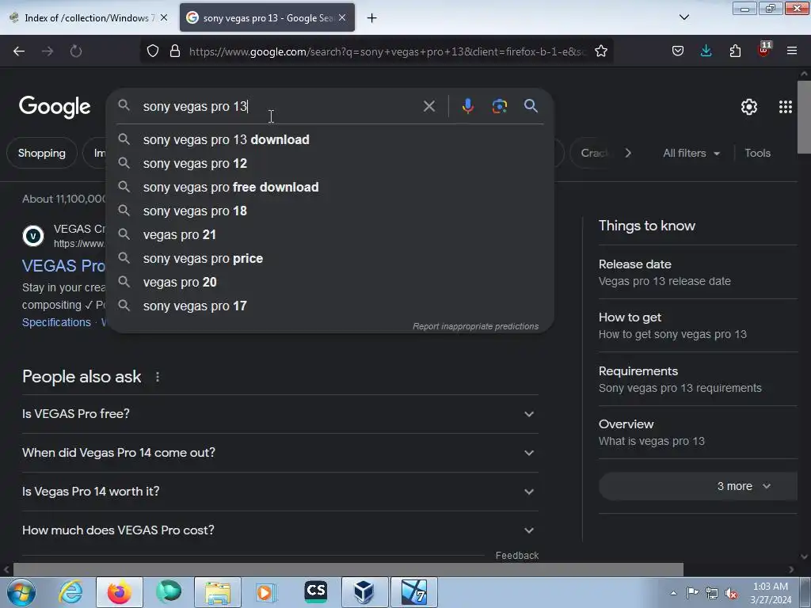Choose suggestion sony vegas pro 12

coord(330,163)
